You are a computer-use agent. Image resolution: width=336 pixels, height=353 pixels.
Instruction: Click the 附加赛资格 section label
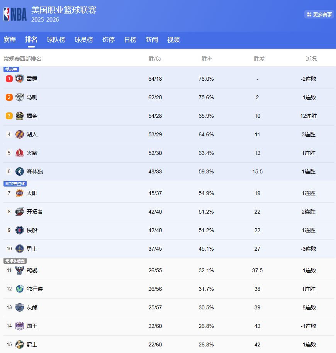coord(15,184)
